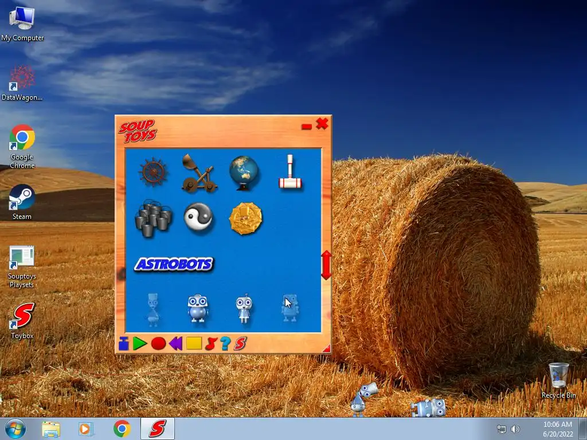The image size is (587, 440).
Task: Select the yin-yang ball toy
Action: point(198,217)
